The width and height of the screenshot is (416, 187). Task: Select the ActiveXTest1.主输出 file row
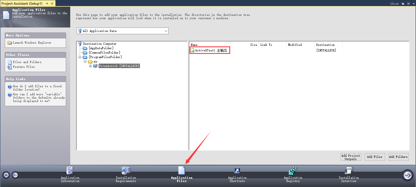tap(211, 51)
